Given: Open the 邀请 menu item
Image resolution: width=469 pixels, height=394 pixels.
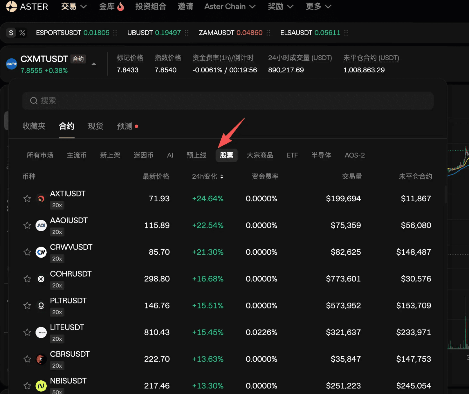Looking at the screenshot, I should 185,6.
